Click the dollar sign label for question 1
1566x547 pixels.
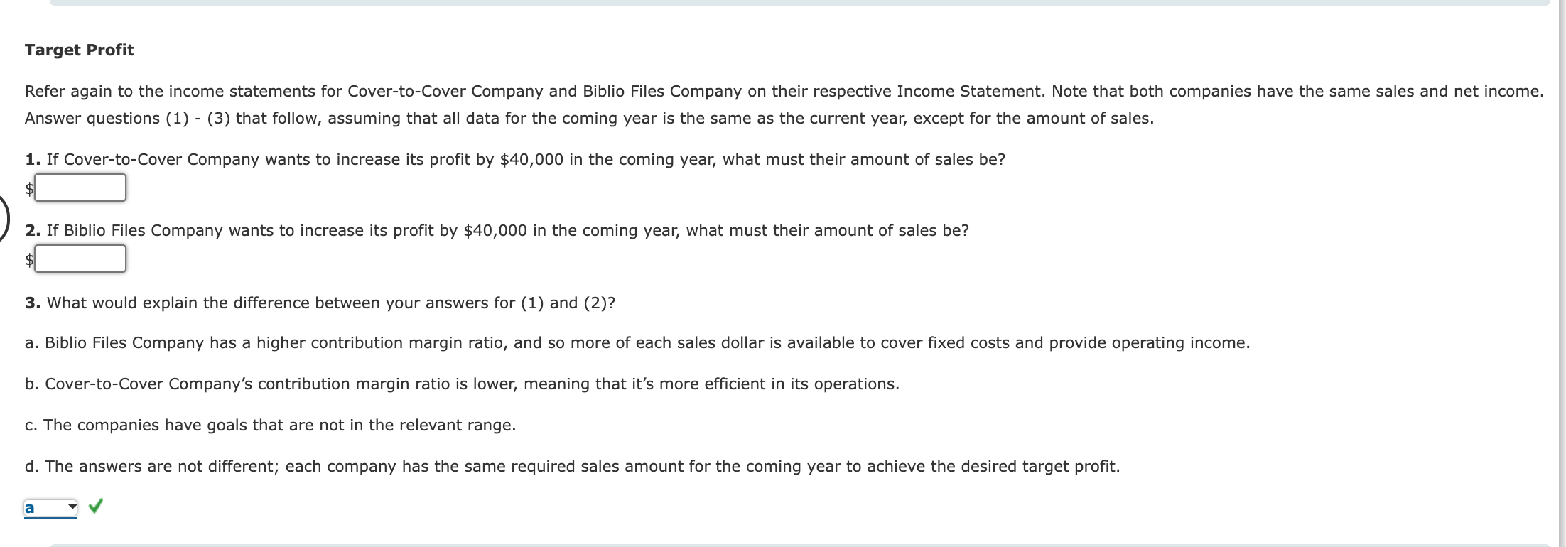click(x=28, y=189)
